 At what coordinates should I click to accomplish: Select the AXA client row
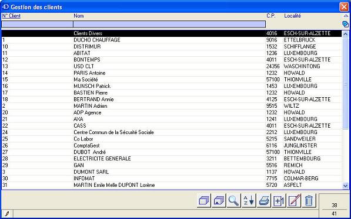coord(172,119)
